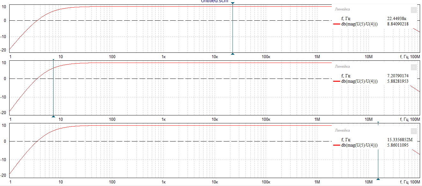Click db(mag(U(5)/U(4))) label in middle panel

(x=359, y=81)
